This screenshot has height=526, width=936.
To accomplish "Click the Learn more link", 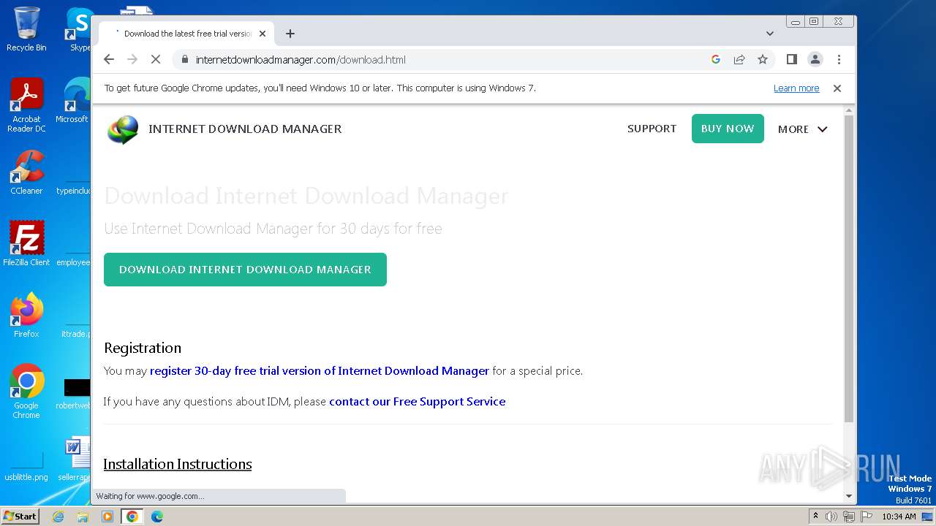I will pos(796,88).
